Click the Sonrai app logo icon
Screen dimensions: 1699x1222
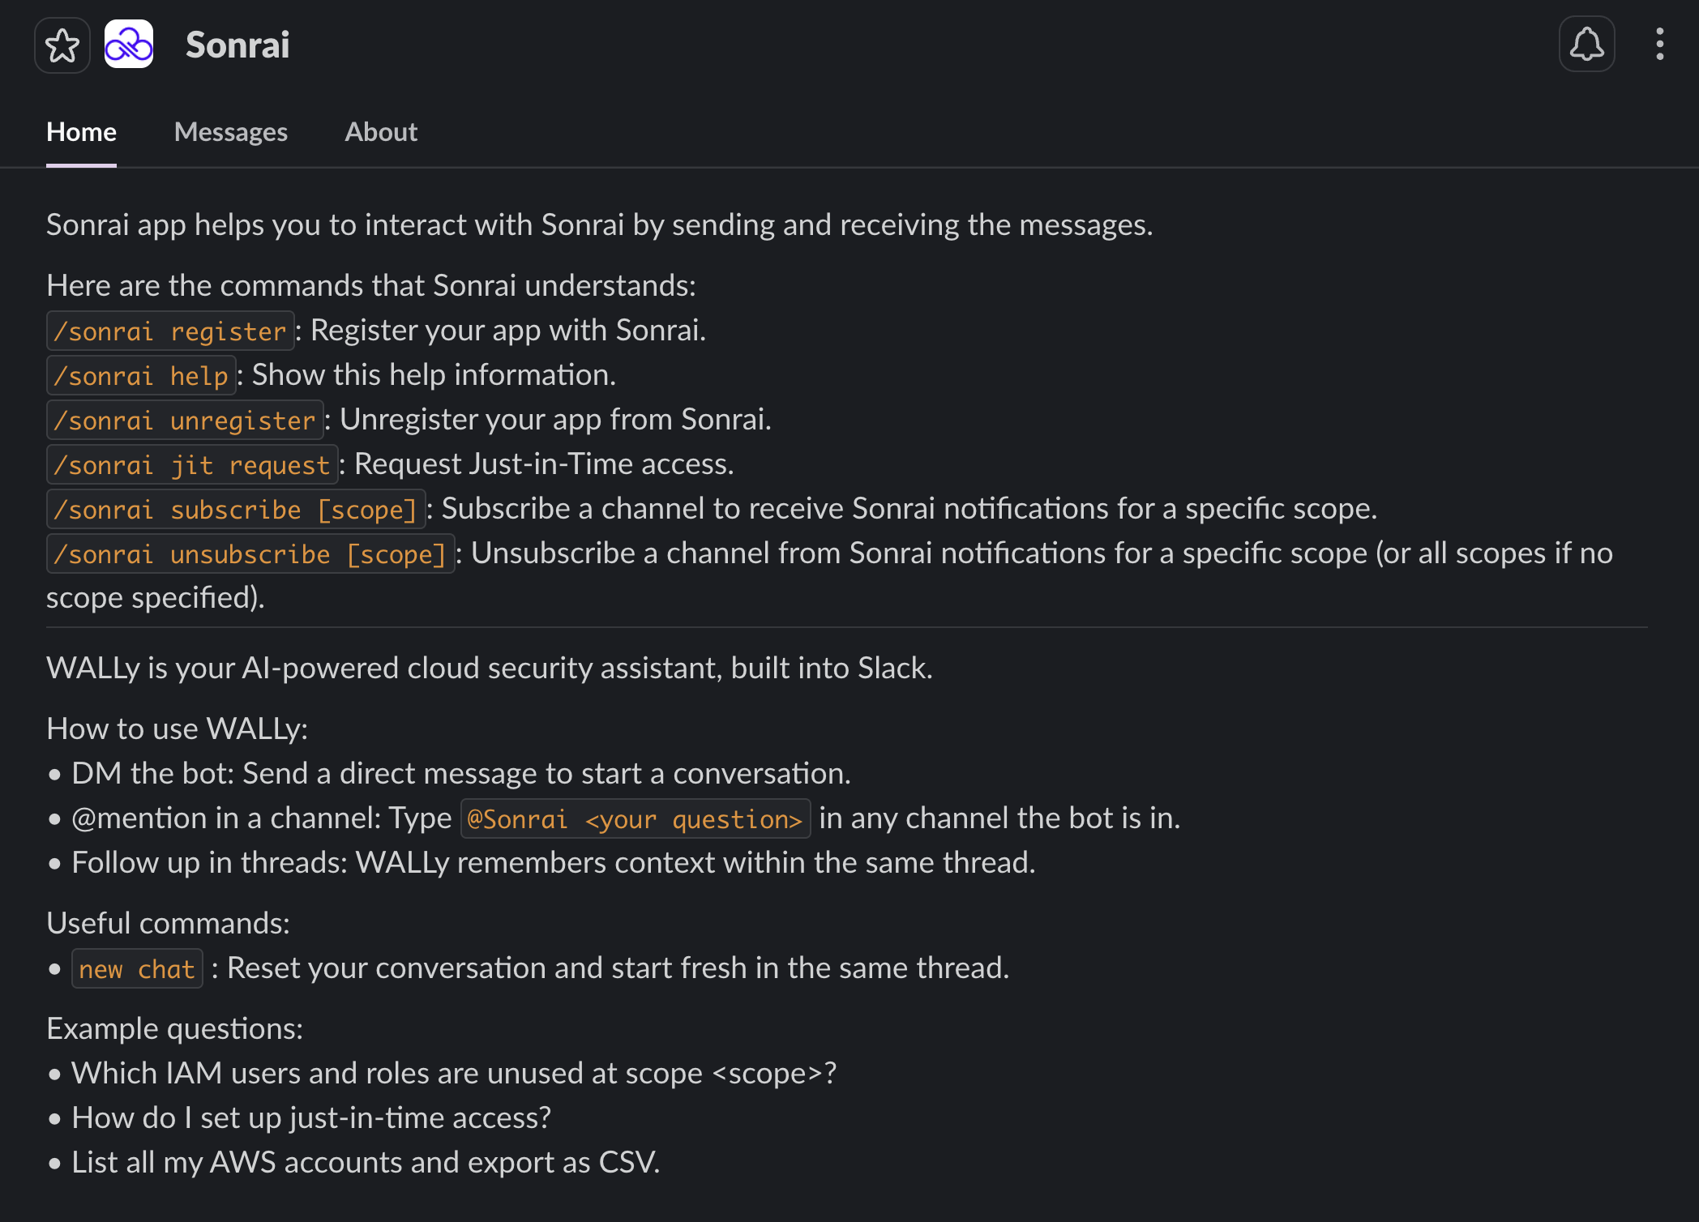(129, 45)
